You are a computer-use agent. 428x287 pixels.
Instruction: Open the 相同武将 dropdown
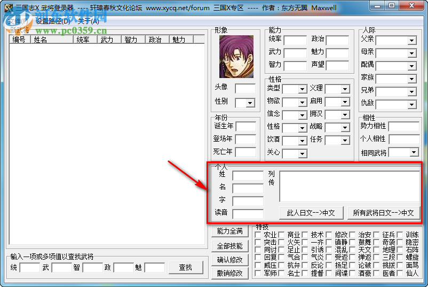pyautogui.click(x=414, y=152)
